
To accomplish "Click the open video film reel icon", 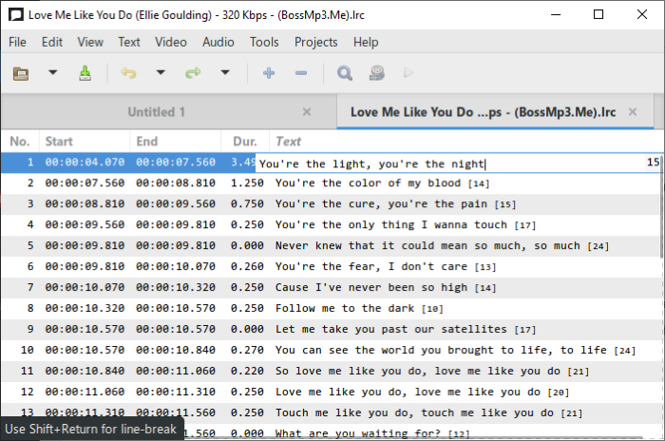I will pos(376,73).
